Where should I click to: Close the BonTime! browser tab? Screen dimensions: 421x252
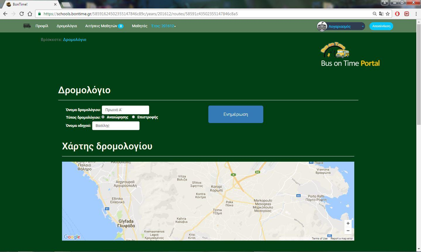pos(55,4)
